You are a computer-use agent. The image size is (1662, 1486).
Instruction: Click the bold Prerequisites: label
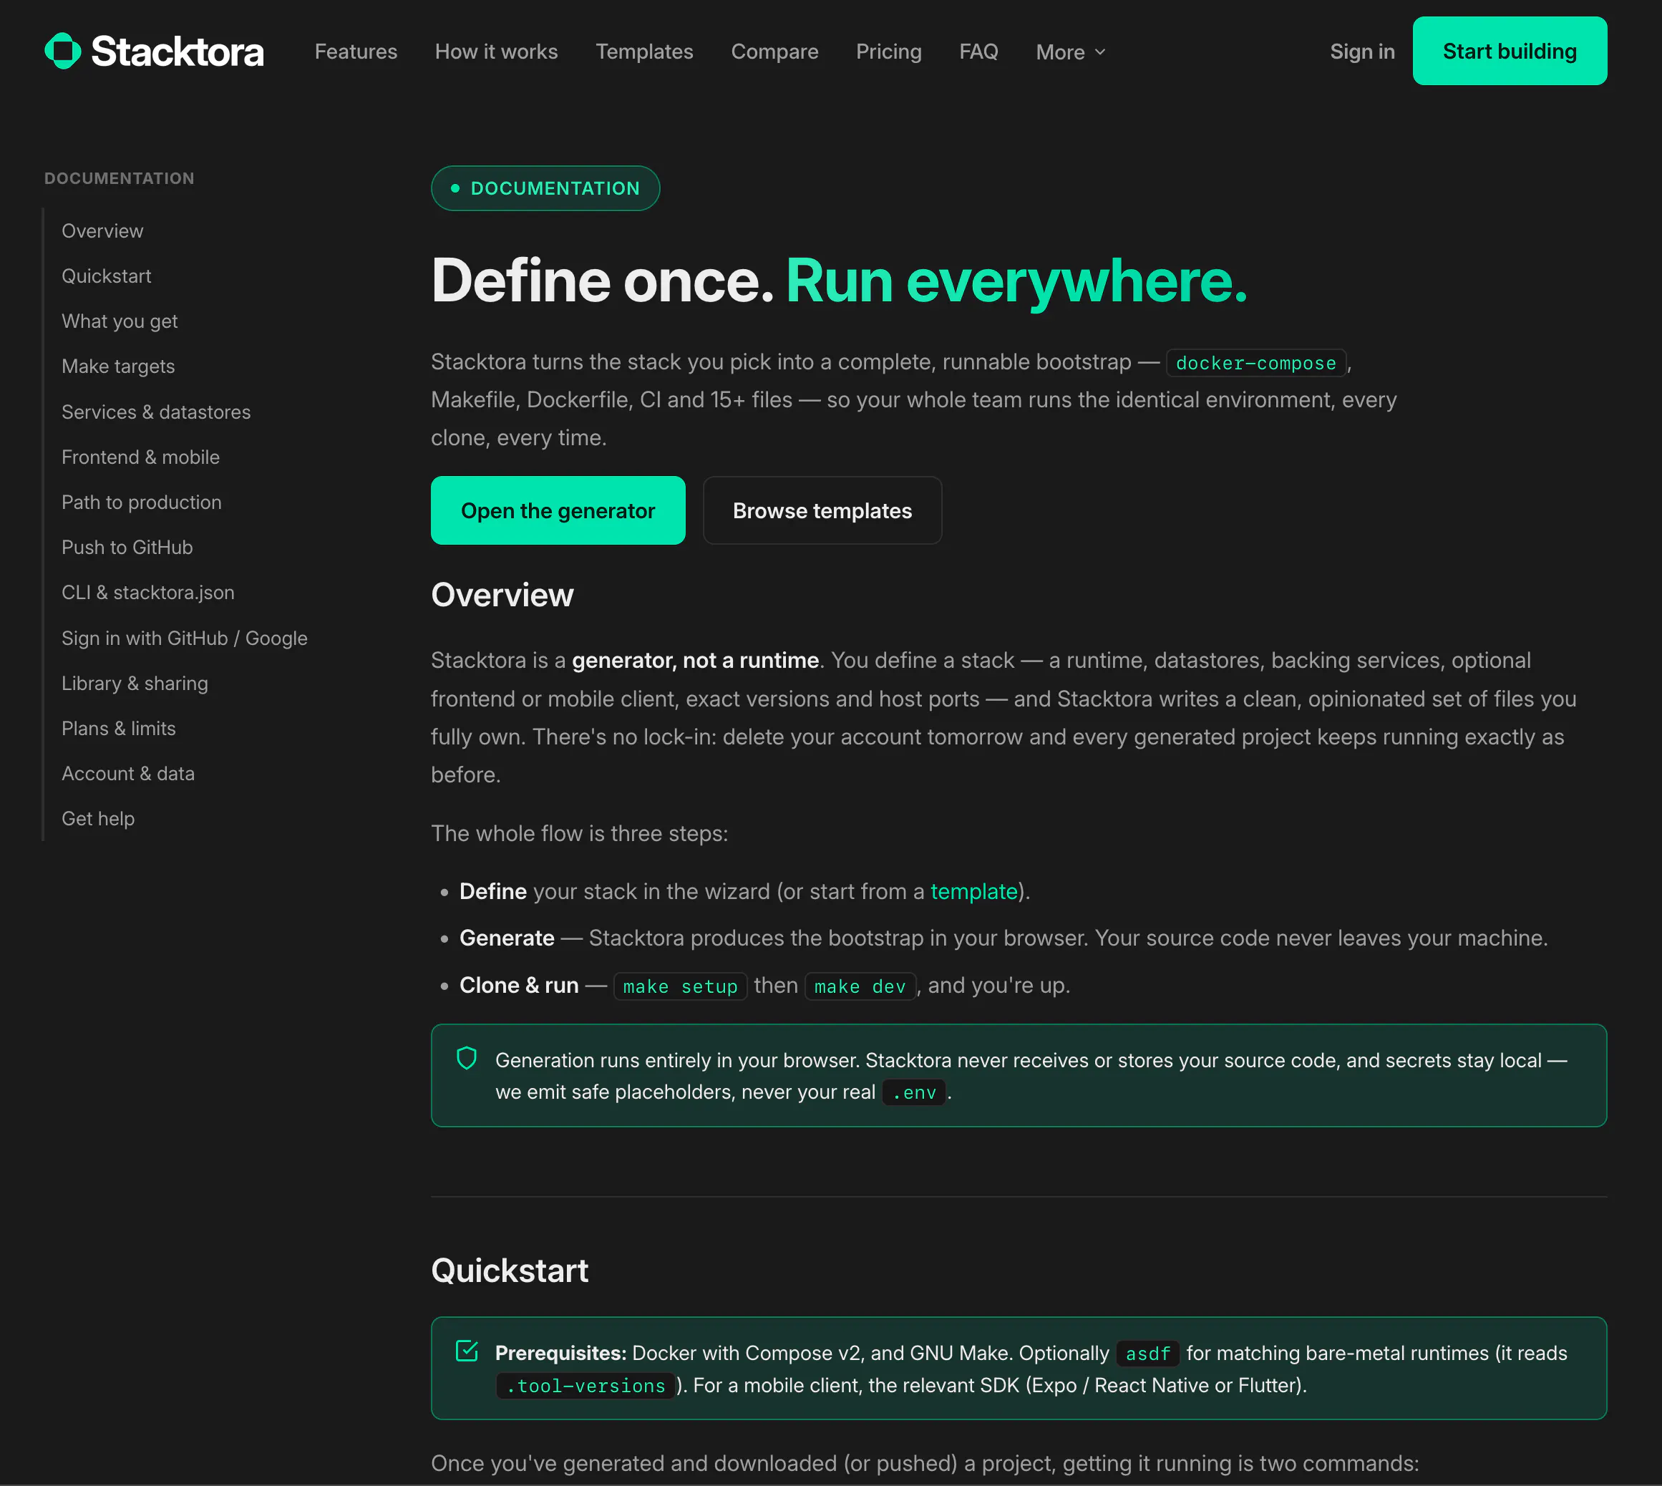[561, 1353]
